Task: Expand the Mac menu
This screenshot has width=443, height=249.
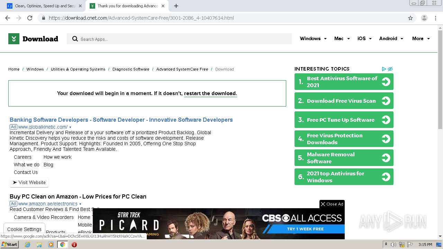Action: coord(342,39)
